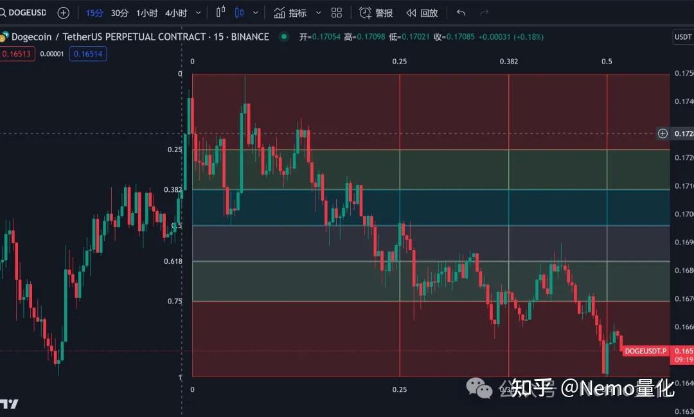The image size is (694, 417).
Task: Click the redo arrow
Action: pyautogui.click(x=484, y=12)
